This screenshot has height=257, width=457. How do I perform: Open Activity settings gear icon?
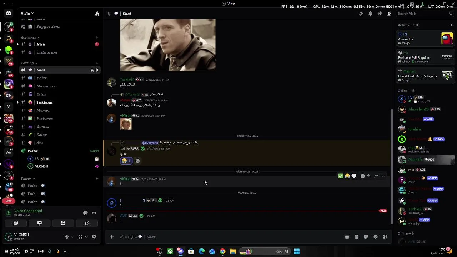pyautogui.click(x=417, y=25)
